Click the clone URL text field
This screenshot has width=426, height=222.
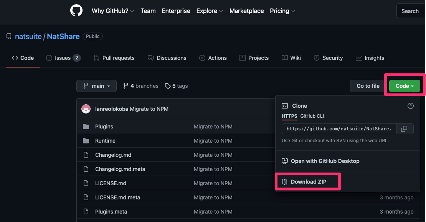339,129
